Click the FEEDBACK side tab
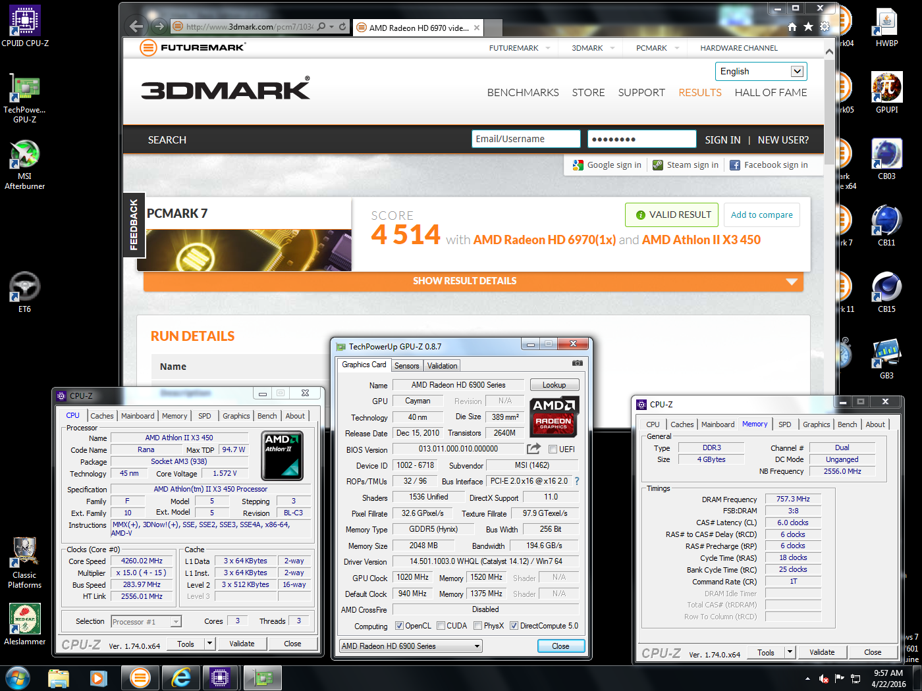Screen dimensions: 922x691 tap(134, 224)
